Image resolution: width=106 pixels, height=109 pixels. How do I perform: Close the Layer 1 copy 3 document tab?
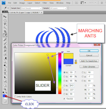point(42,13)
